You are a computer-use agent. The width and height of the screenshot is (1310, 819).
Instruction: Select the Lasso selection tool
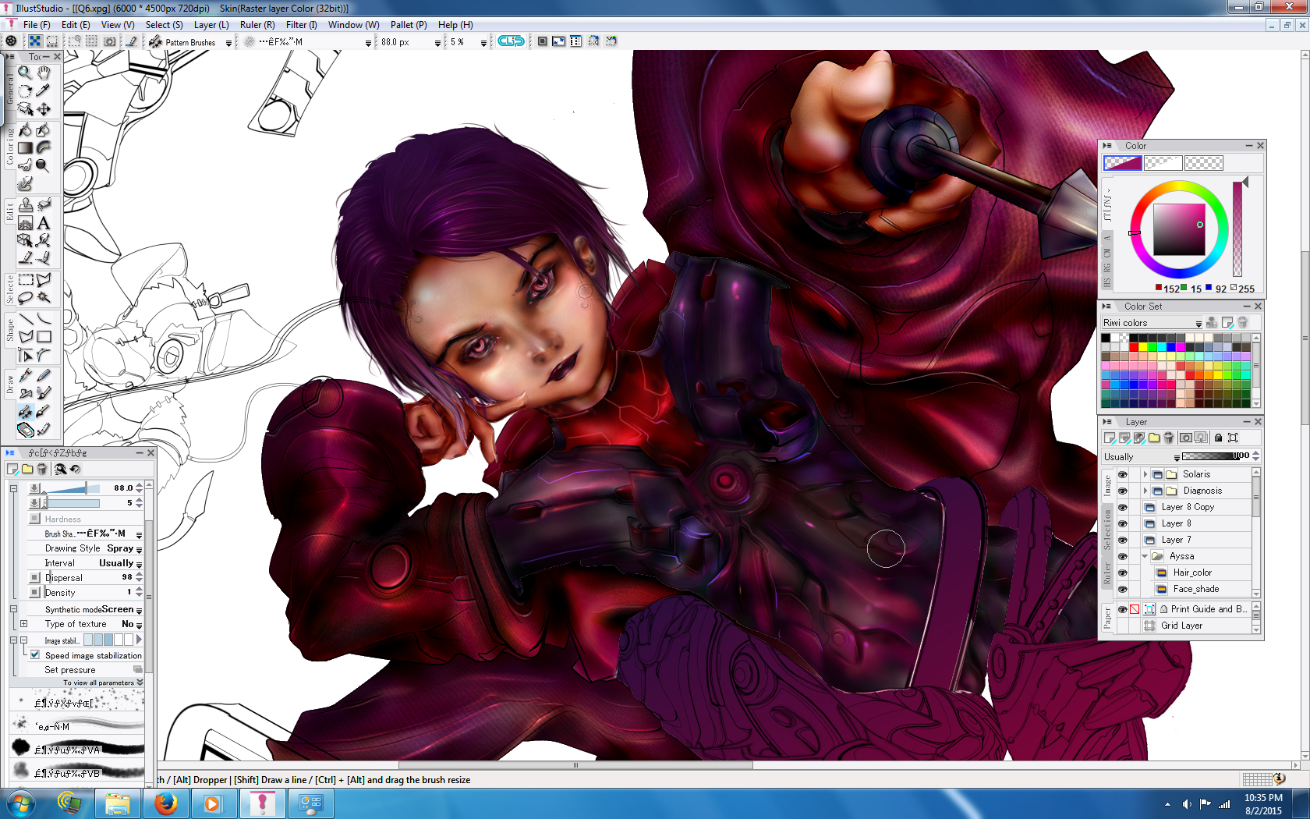[x=25, y=298]
